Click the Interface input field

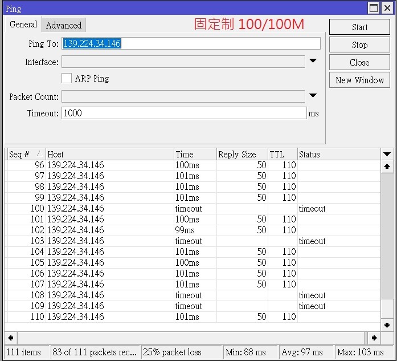(183, 62)
